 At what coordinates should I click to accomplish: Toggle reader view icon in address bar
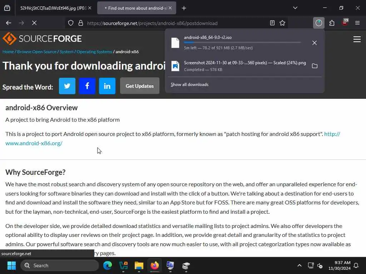(x=272, y=23)
